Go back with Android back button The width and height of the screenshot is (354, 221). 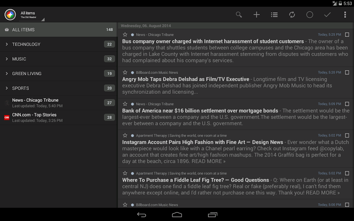pyautogui.click(x=142, y=215)
